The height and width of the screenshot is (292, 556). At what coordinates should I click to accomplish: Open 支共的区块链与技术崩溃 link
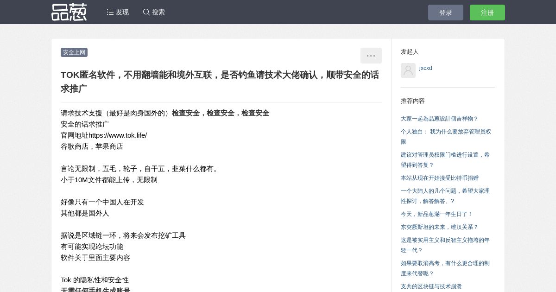click(x=431, y=286)
